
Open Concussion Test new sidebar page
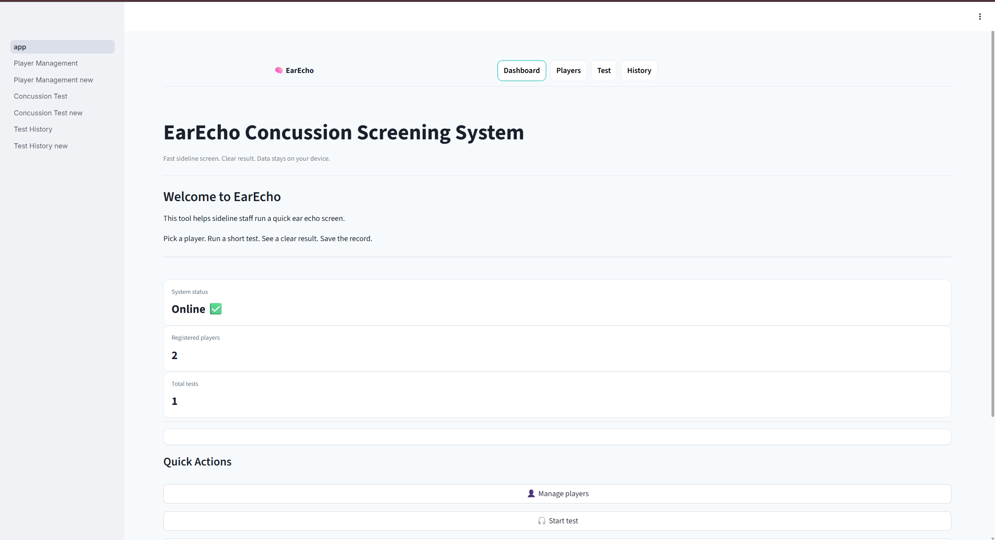[x=48, y=113]
